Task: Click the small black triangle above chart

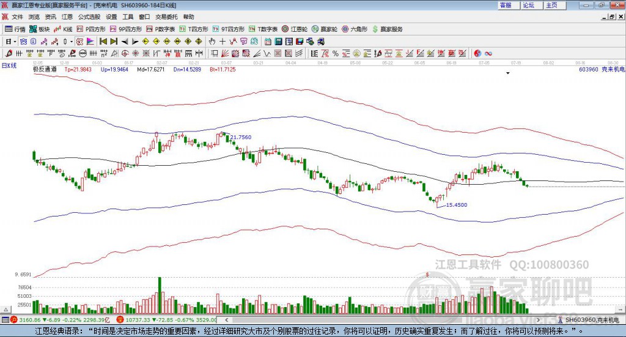Action: (x=508, y=73)
